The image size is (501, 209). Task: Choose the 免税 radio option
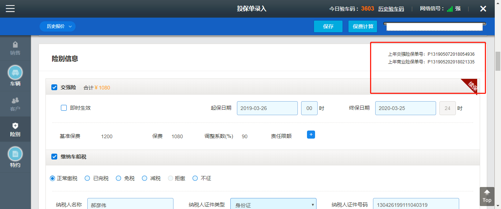point(118,178)
